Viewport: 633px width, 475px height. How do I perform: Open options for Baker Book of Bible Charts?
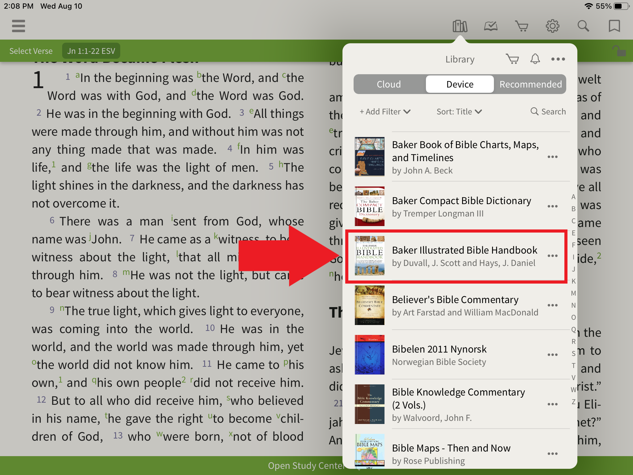[x=553, y=157]
